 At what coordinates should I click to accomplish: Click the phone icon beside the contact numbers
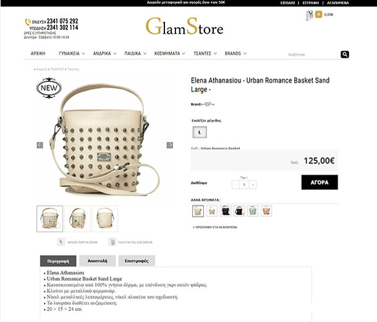click(28, 22)
